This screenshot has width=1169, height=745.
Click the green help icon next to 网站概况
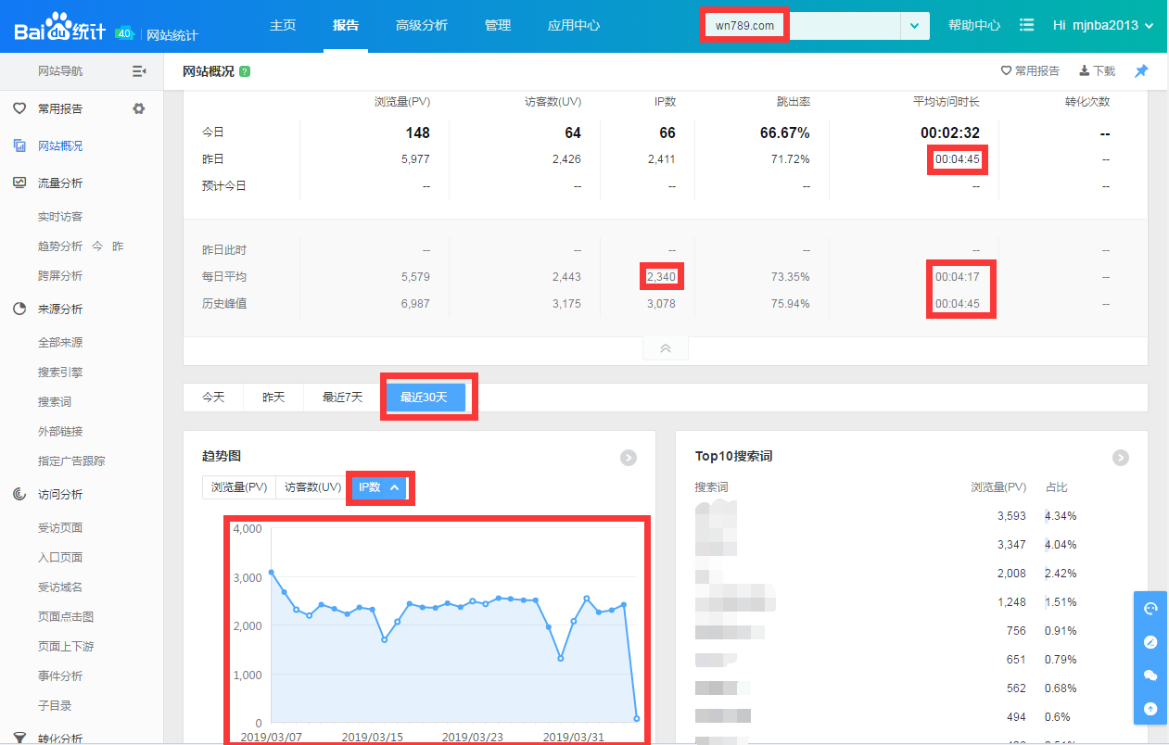245,71
